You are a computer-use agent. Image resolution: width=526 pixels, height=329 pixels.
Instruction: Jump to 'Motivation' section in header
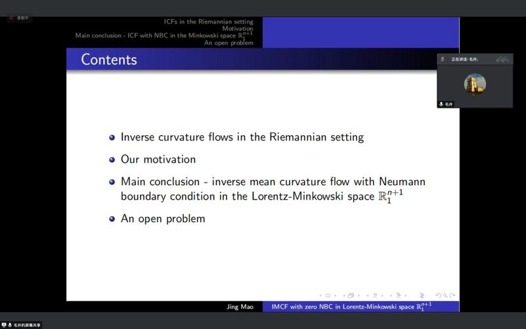click(237, 29)
